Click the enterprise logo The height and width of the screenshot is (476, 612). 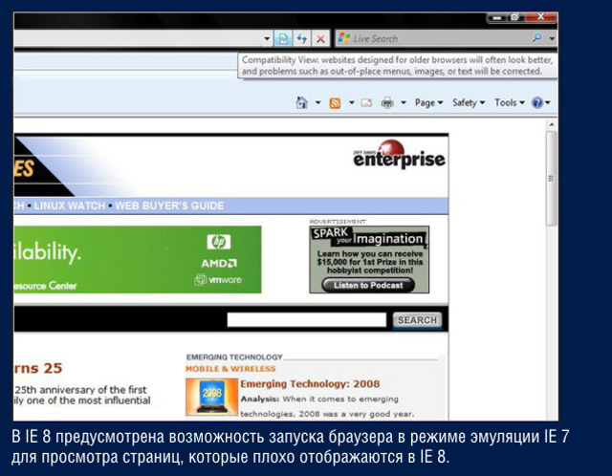[399, 155]
